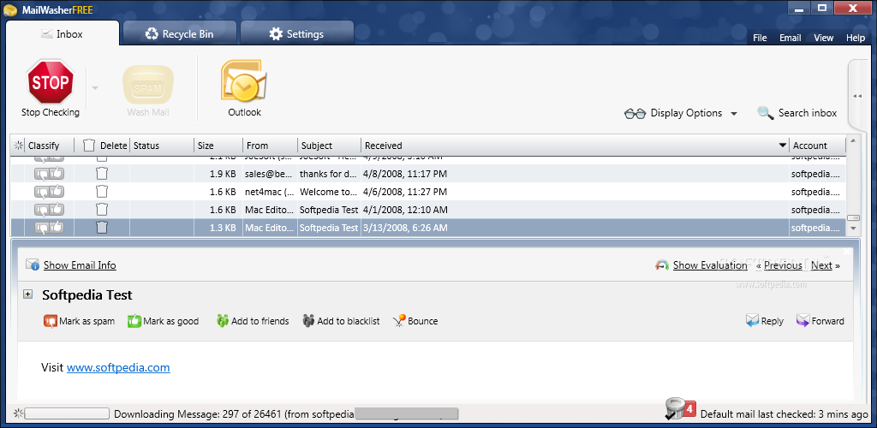
Task: Click the Wash Mail spam soap icon
Action: [148, 85]
